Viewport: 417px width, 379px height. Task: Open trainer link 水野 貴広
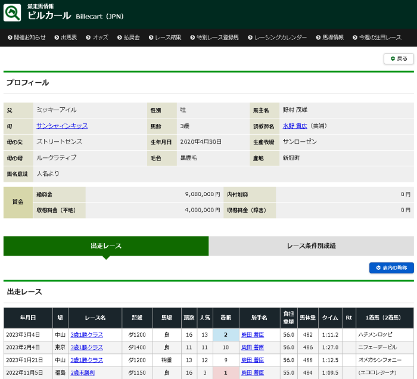pos(296,126)
